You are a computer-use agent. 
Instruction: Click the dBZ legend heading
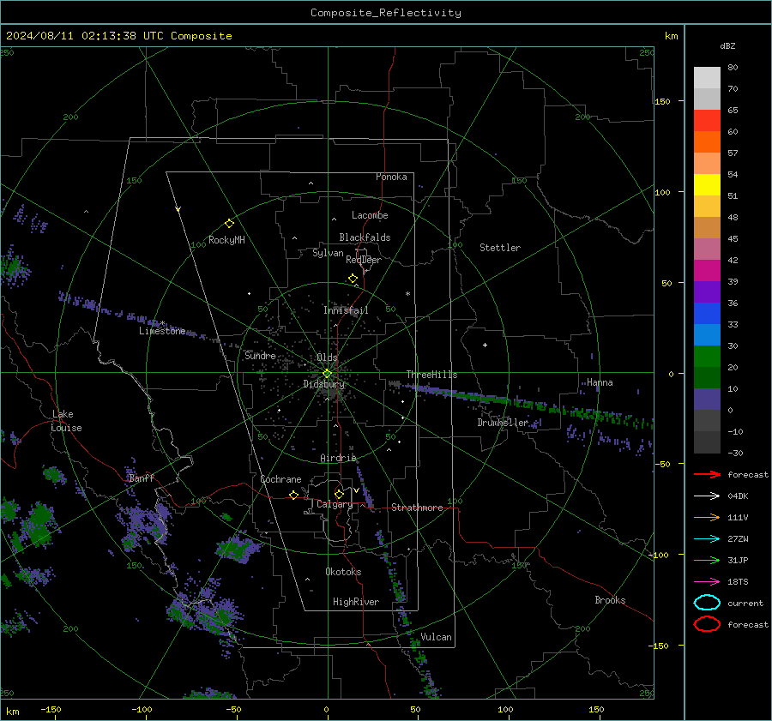point(727,45)
